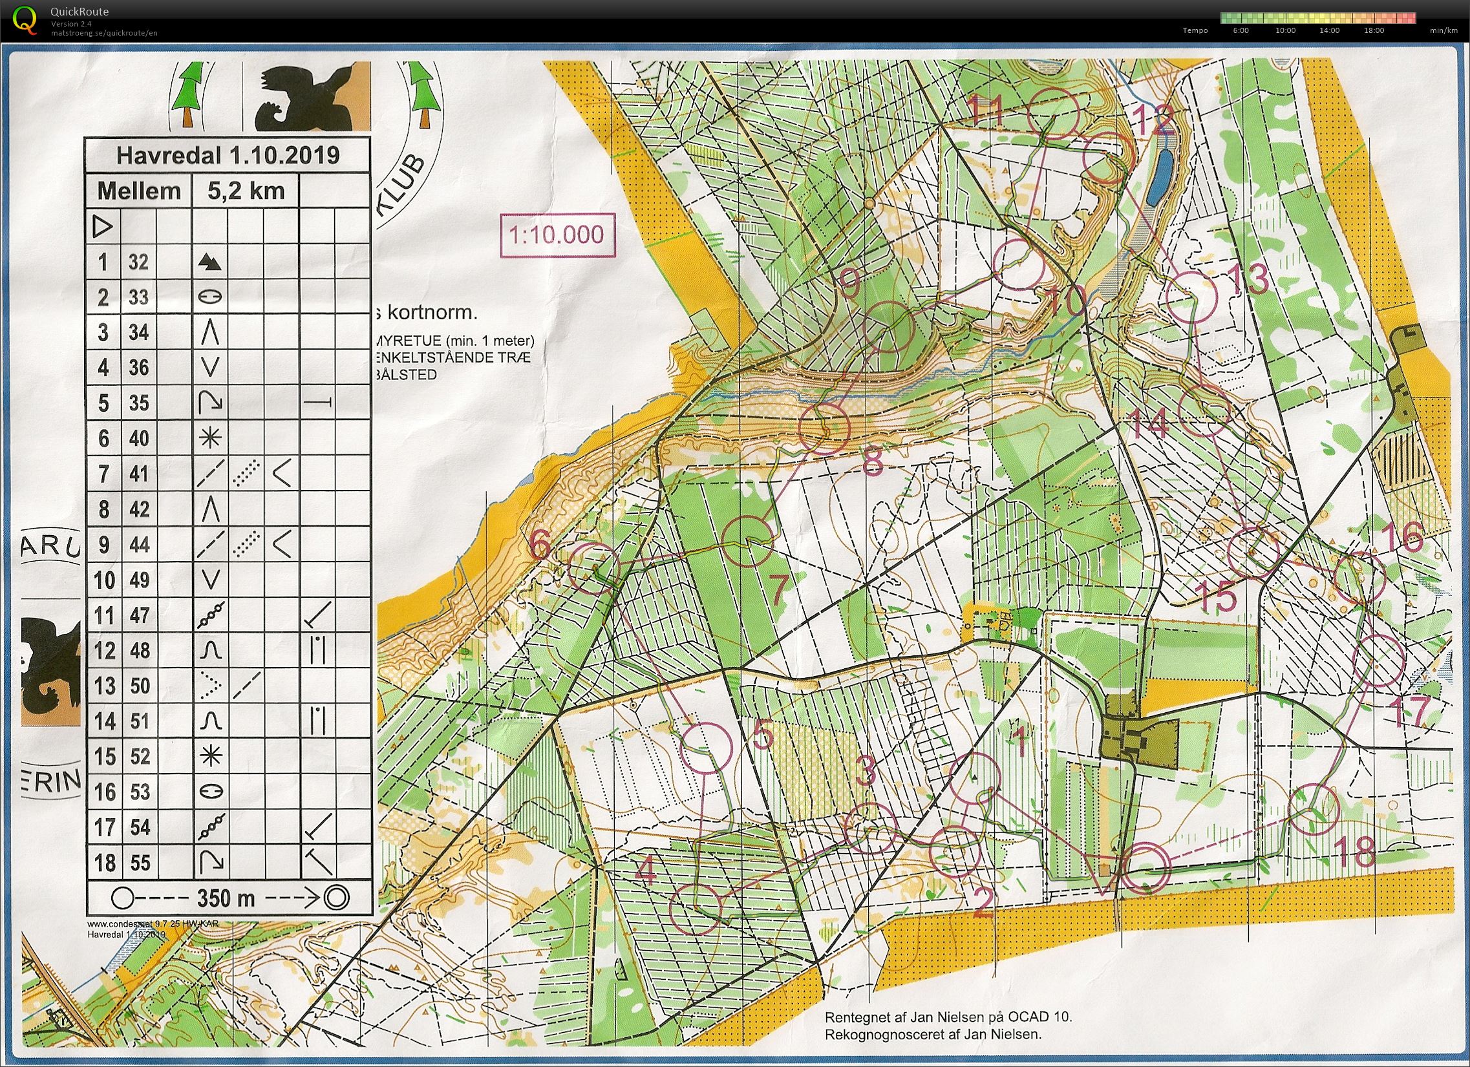Click the depression symbol in row 2 (33)

pos(209,297)
